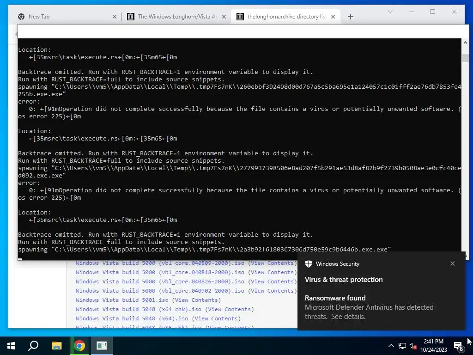
Task: Open File Explorer from taskbar
Action: pyautogui.click(x=56, y=346)
